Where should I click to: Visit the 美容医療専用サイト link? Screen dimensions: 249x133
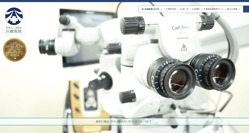click(213, 9)
